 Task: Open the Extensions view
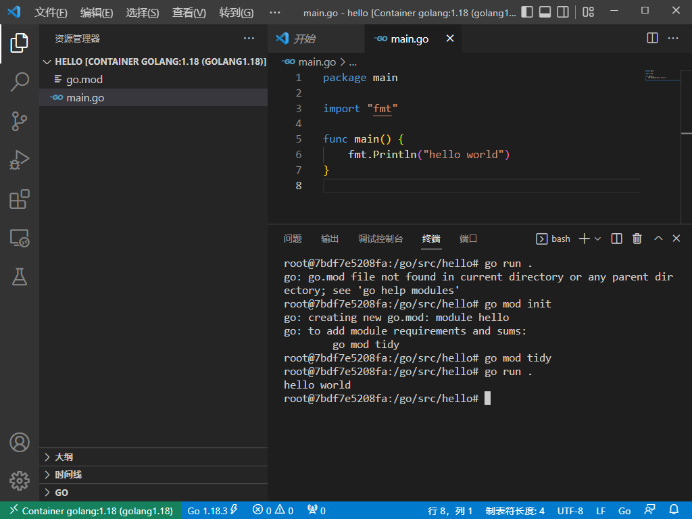(20, 199)
